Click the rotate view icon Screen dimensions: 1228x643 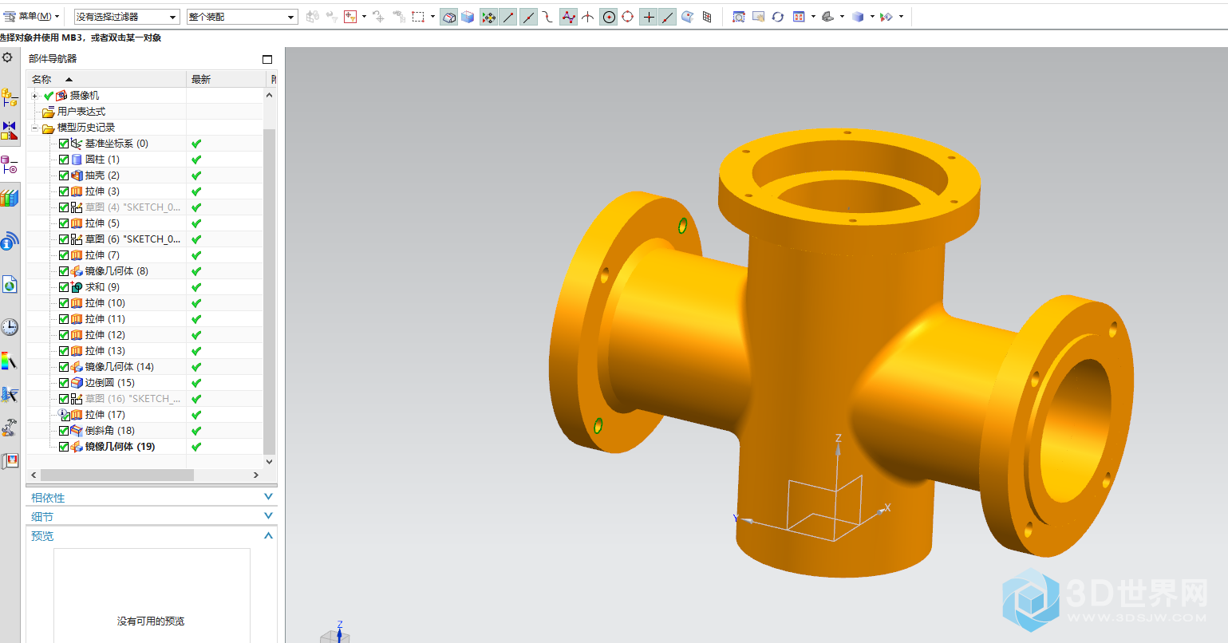tap(778, 16)
